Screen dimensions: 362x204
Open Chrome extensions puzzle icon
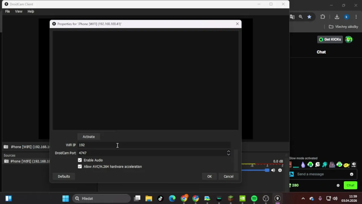323,17
